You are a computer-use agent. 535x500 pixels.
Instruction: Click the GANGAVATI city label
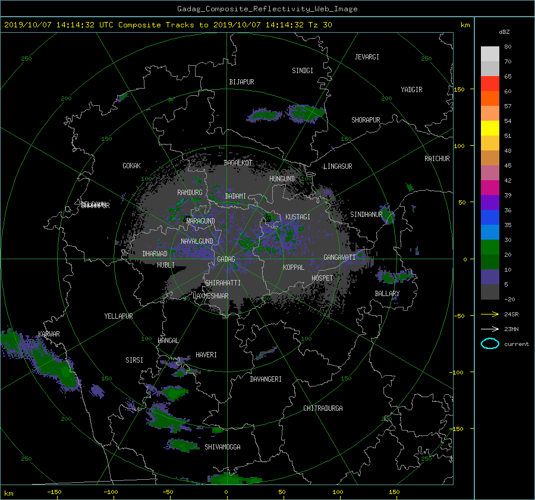(339, 257)
